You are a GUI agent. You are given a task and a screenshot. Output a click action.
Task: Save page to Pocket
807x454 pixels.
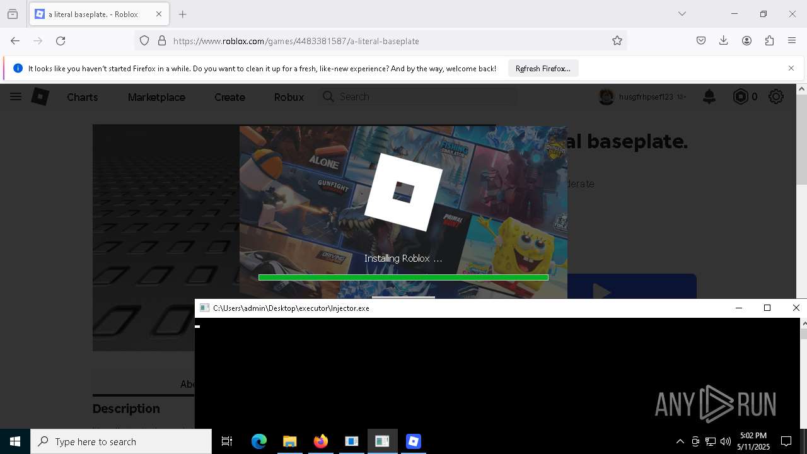coord(701,40)
